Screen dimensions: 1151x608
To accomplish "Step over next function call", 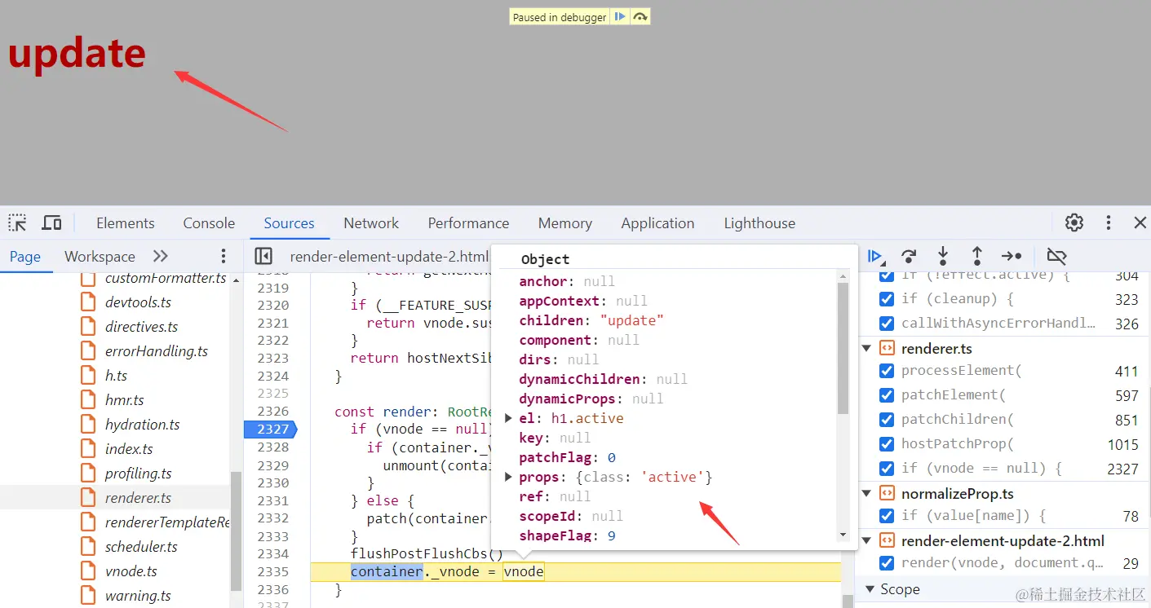I will [x=909, y=256].
